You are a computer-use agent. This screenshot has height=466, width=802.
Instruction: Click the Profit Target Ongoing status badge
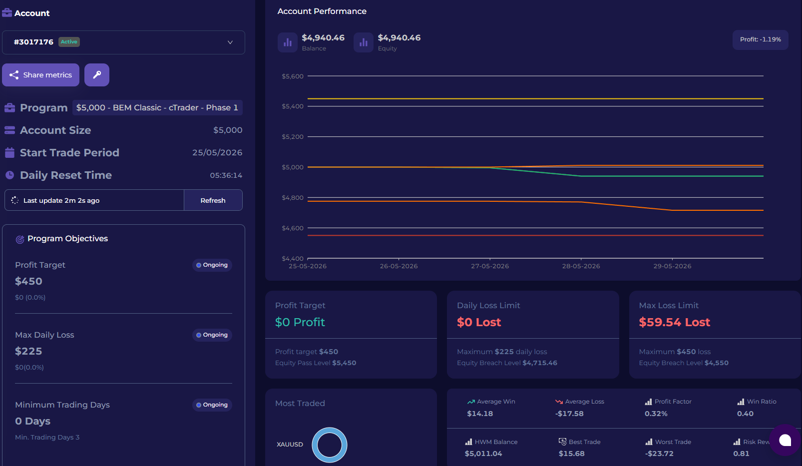point(212,265)
